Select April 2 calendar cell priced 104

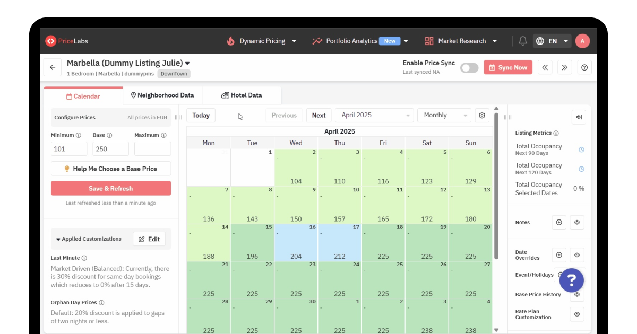pos(296,168)
